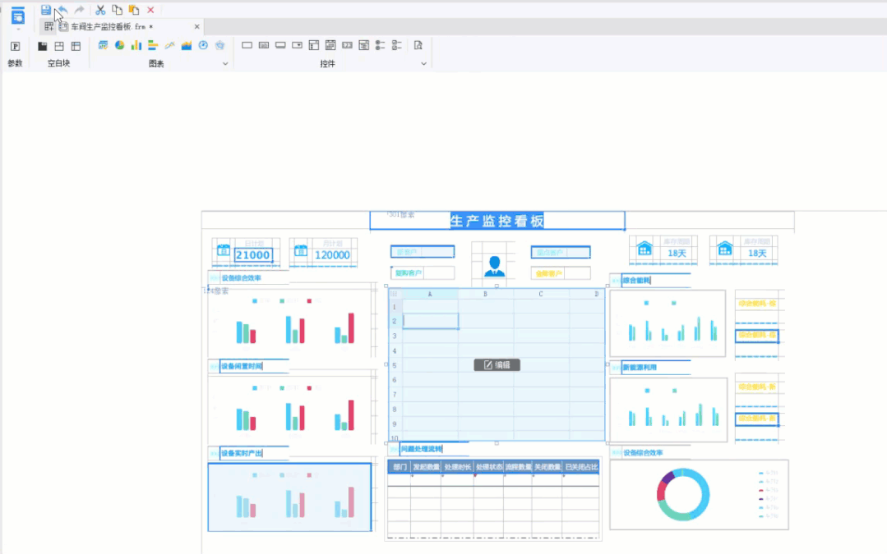The height and width of the screenshot is (554, 887).
Task: Insert an area chart
Action: tap(186, 45)
